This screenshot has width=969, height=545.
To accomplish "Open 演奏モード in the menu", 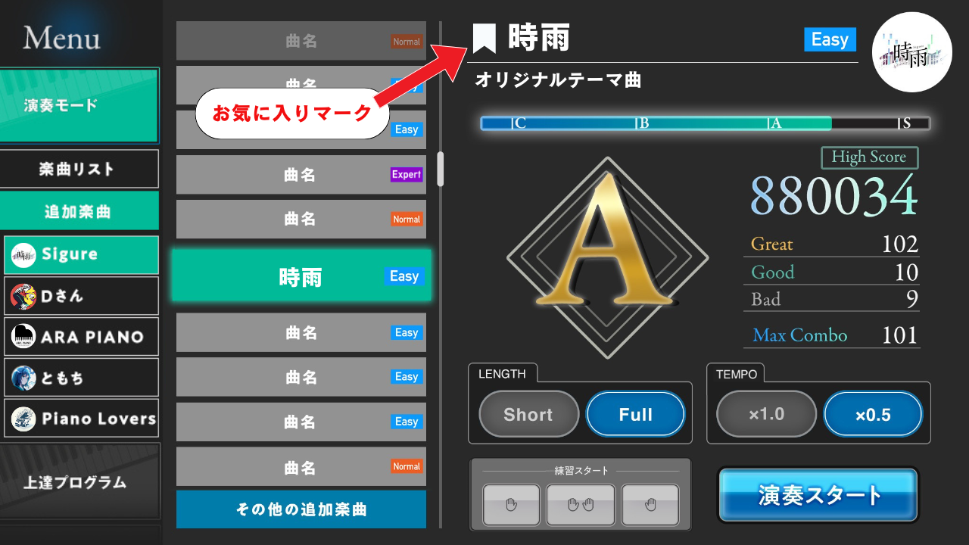I will [x=79, y=105].
